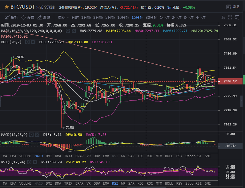Click the -10.37 MACD axis tag
Screen dimensions: 245x188
coord(230,146)
